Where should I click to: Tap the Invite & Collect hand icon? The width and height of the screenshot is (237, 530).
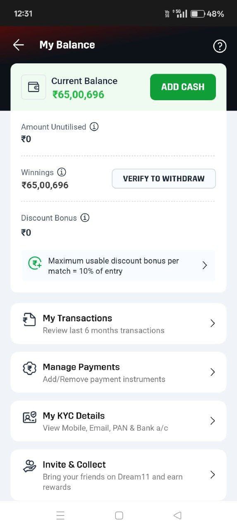(29, 466)
